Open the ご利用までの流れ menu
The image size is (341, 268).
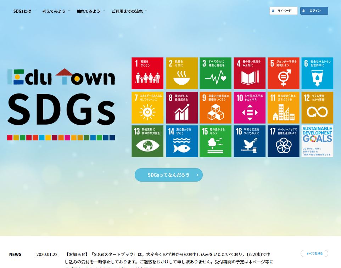[x=129, y=11]
